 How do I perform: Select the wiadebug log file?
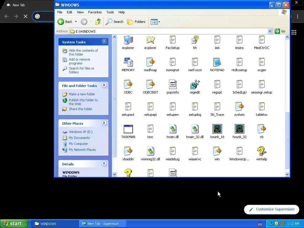coord(172,151)
